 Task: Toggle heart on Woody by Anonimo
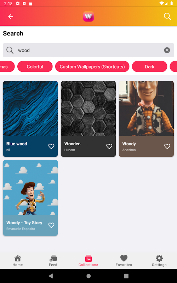pos(167,146)
